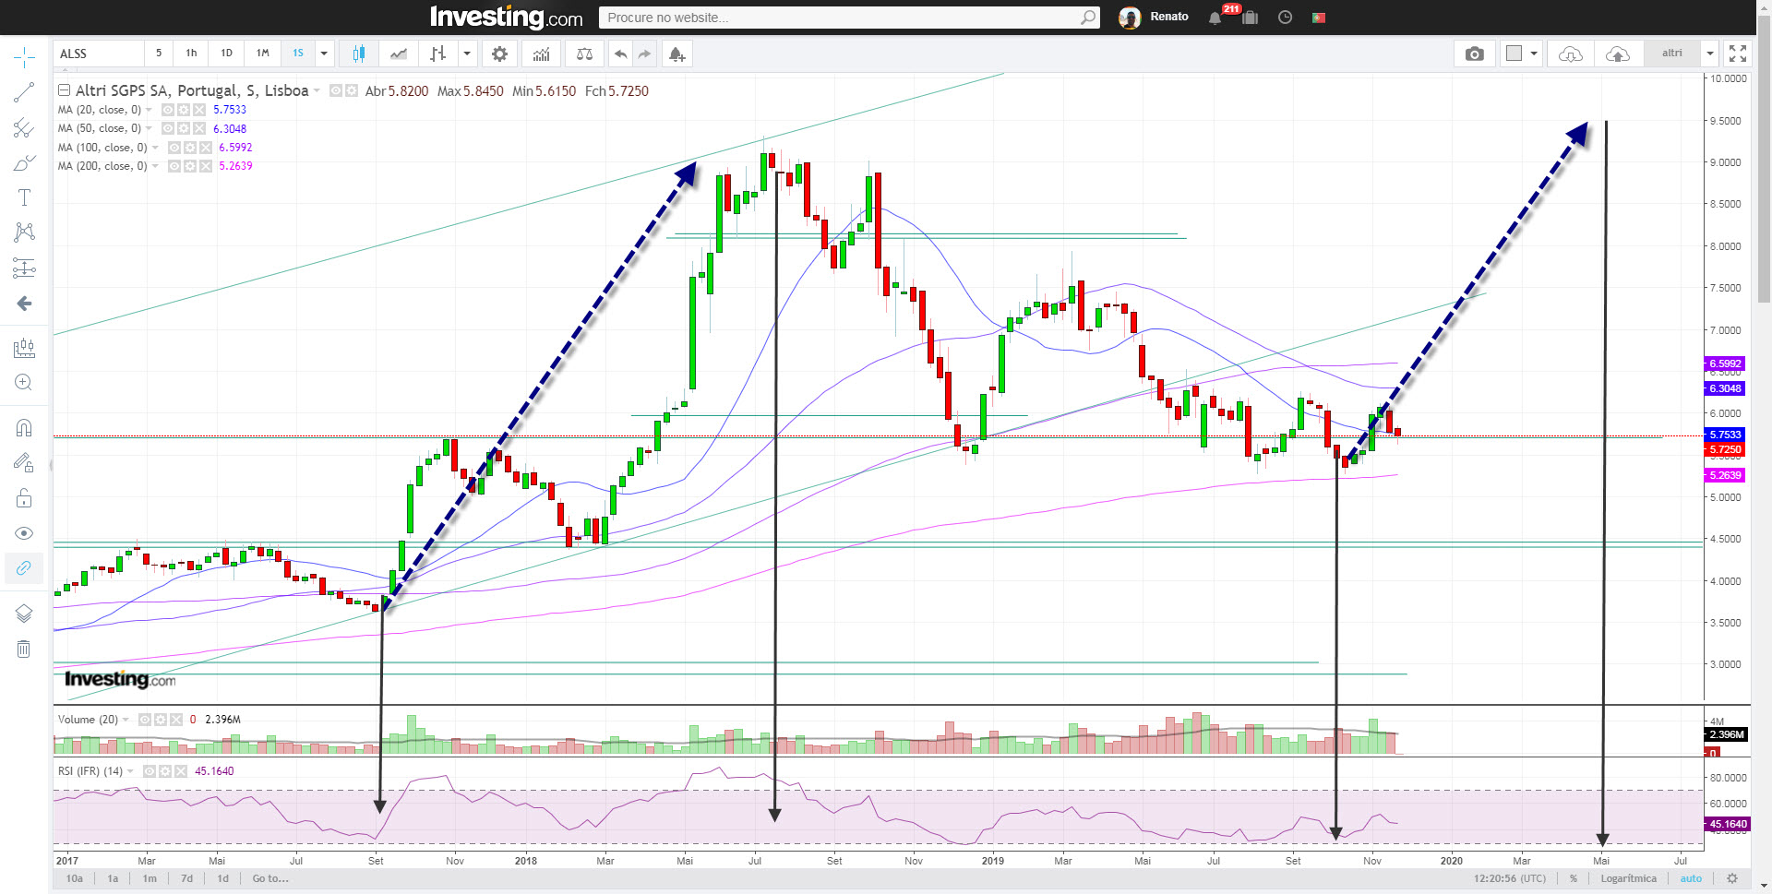The height and width of the screenshot is (894, 1772).
Task: Open notifications bell in header
Action: (1215, 18)
